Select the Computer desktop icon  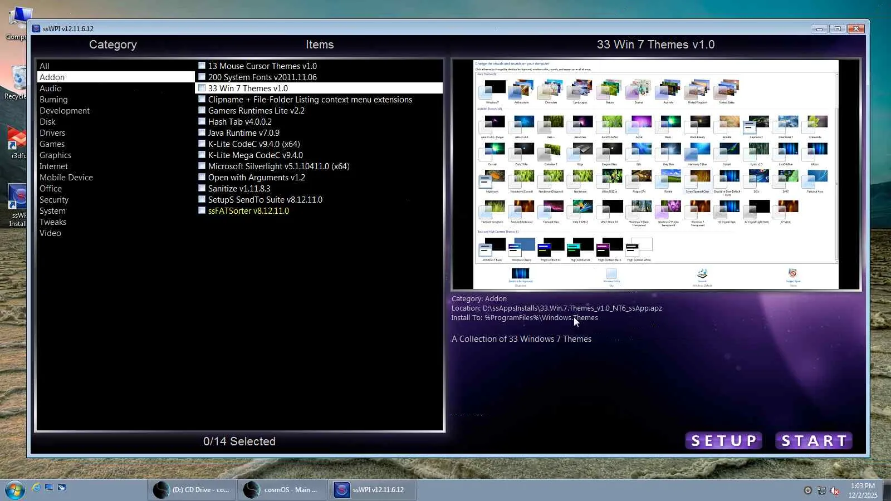click(x=17, y=24)
